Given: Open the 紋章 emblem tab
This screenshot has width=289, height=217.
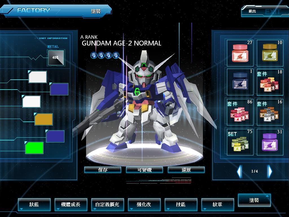Looking at the screenshot, I should [218, 205].
